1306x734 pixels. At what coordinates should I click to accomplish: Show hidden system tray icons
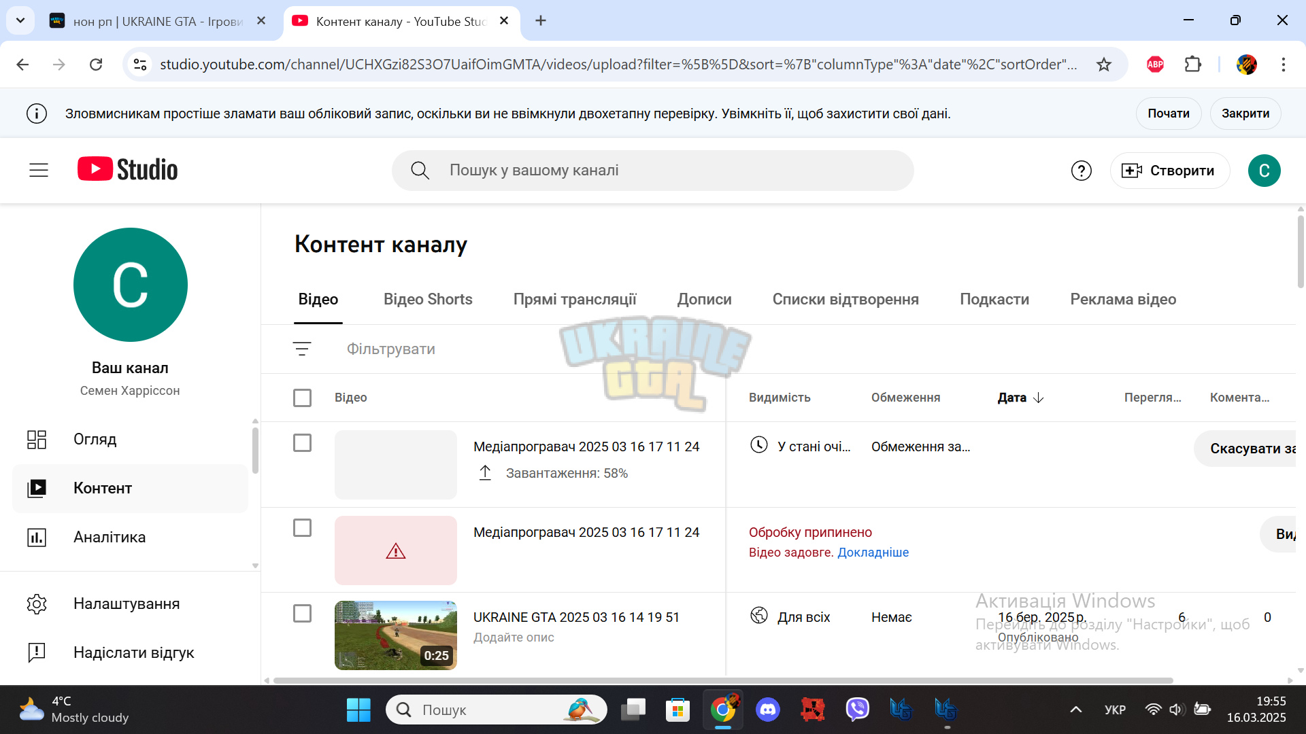click(x=1075, y=710)
